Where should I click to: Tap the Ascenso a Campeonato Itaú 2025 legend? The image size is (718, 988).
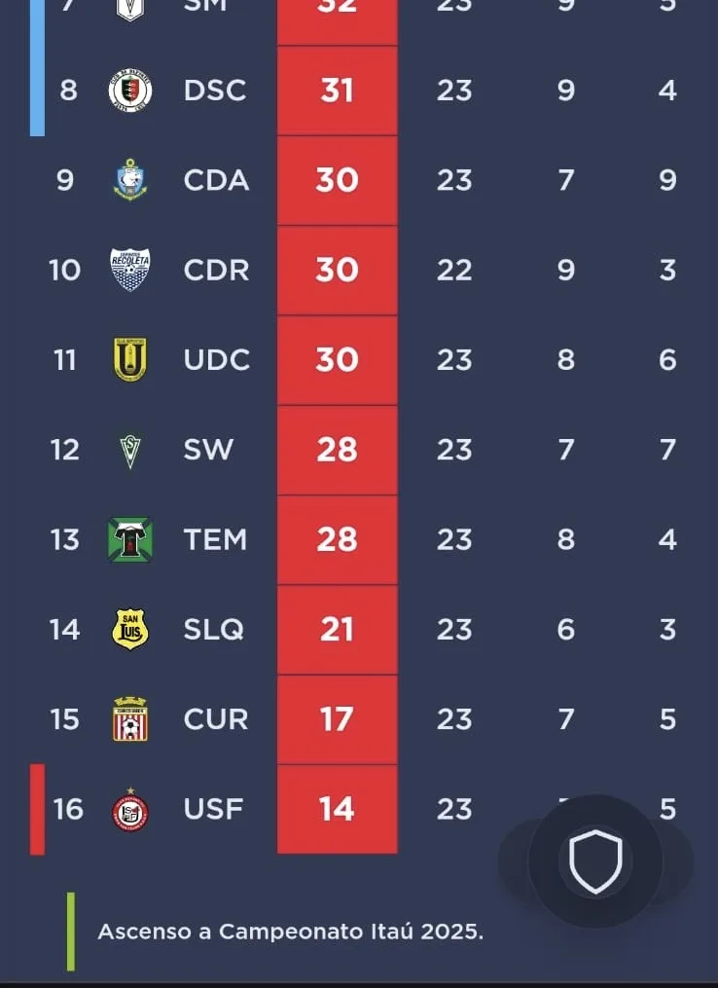pyautogui.click(x=290, y=932)
